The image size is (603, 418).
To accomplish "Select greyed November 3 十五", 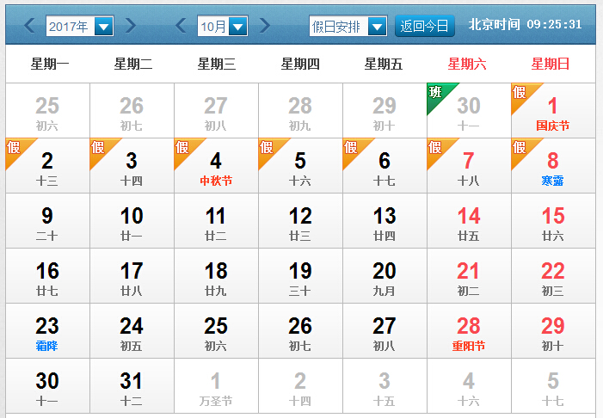I will tap(385, 386).
